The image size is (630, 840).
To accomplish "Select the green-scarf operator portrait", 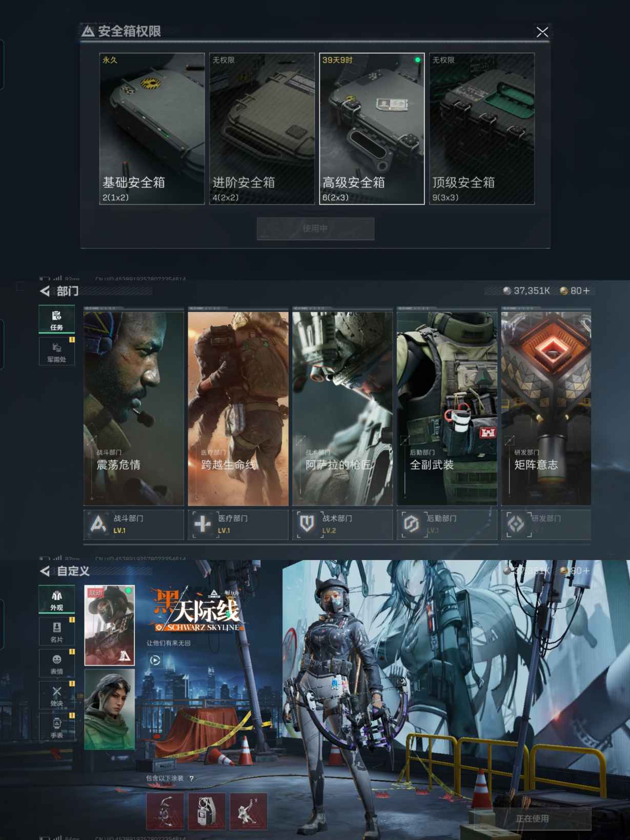I will (x=109, y=709).
